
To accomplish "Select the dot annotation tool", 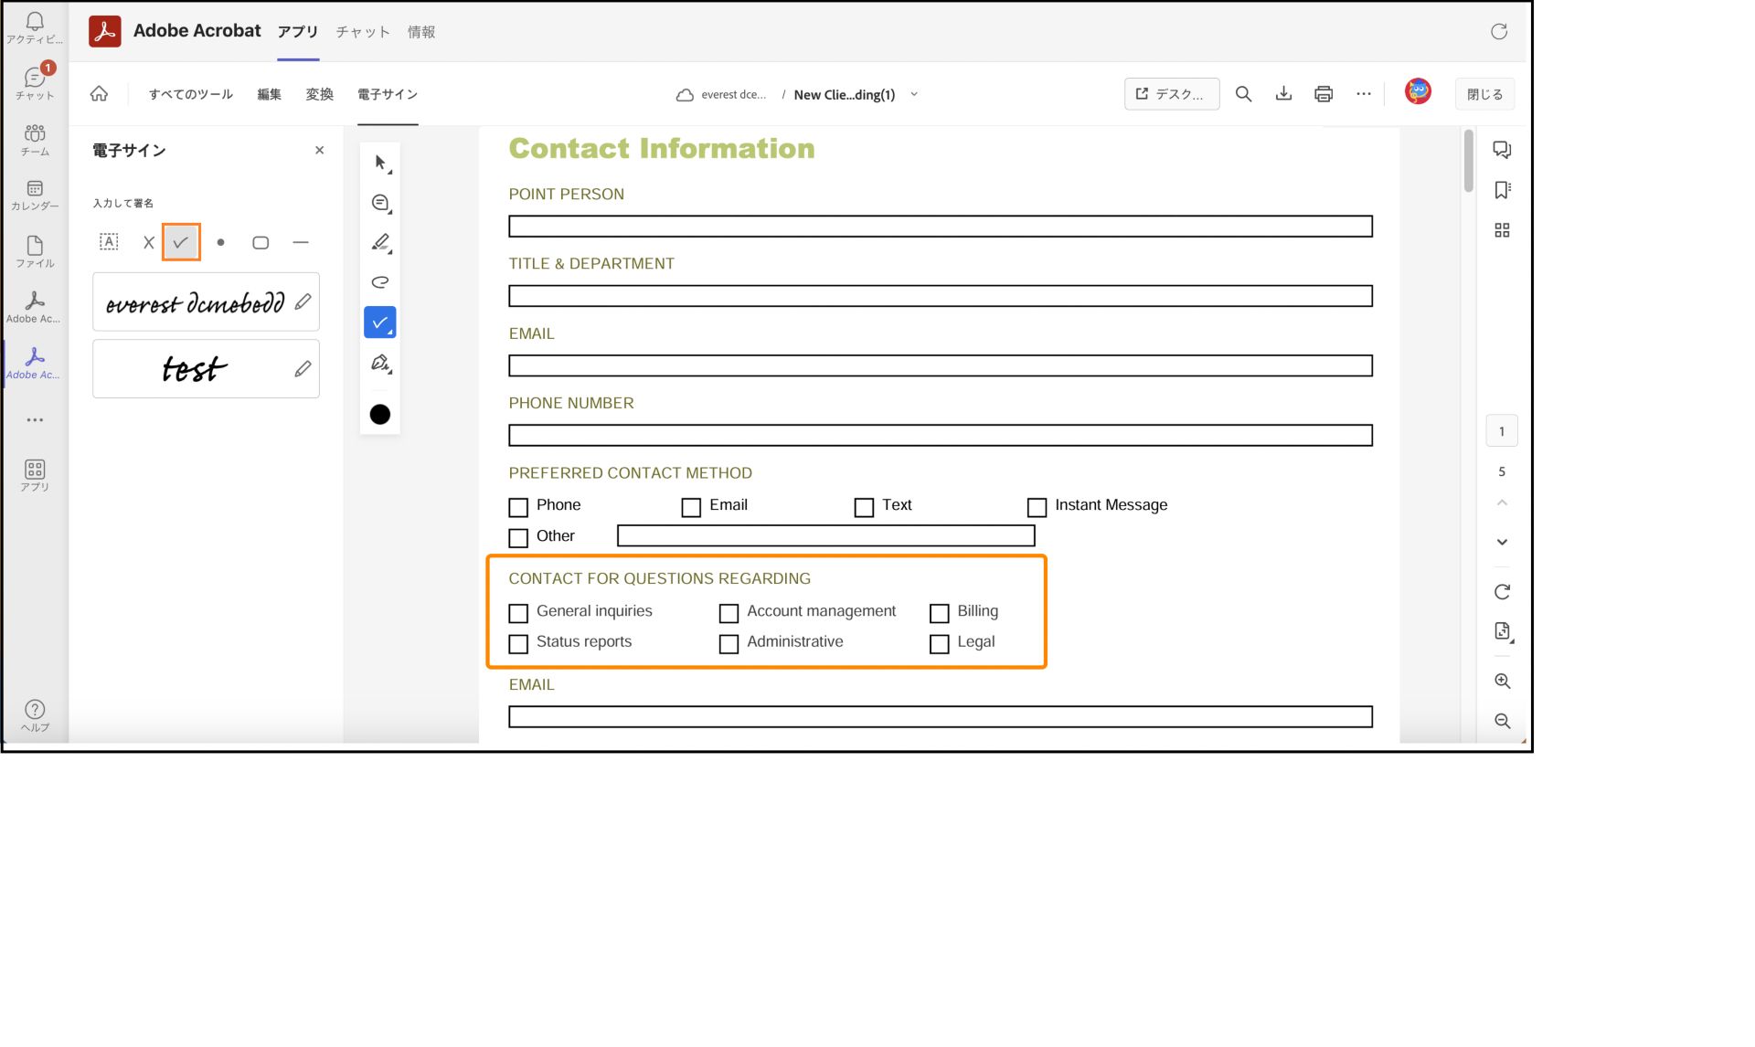I will point(220,242).
